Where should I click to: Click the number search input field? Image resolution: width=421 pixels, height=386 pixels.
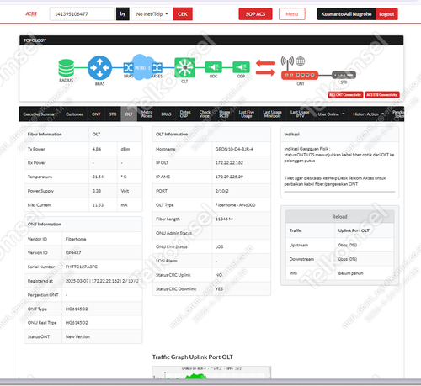coord(82,14)
